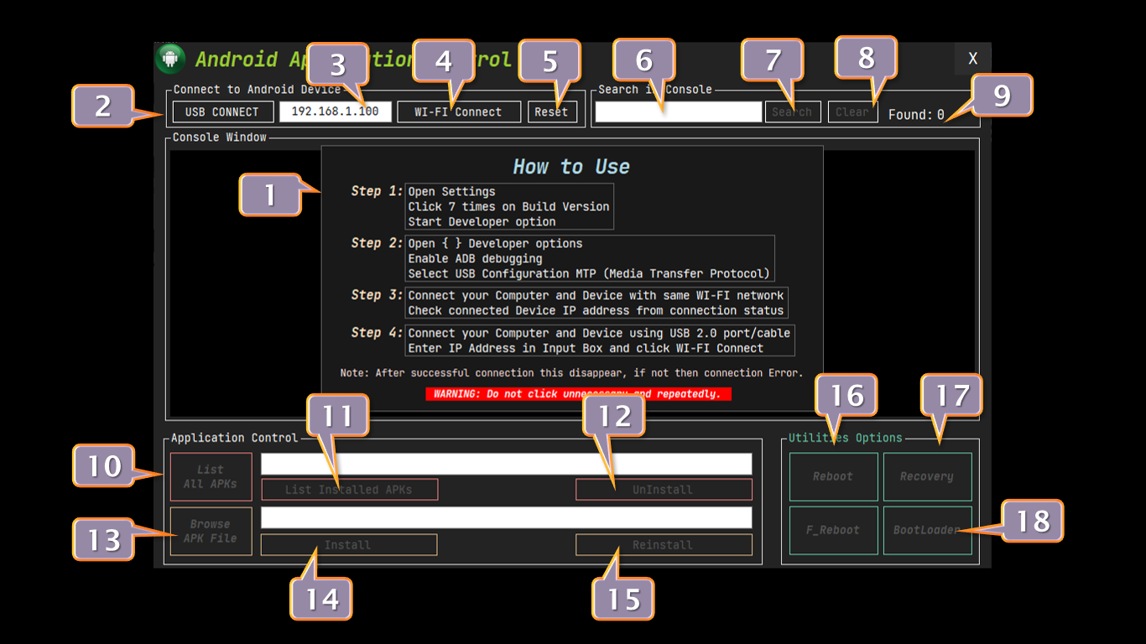Click the Recovery utility button
1146x644 pixels.
(927, 476)
